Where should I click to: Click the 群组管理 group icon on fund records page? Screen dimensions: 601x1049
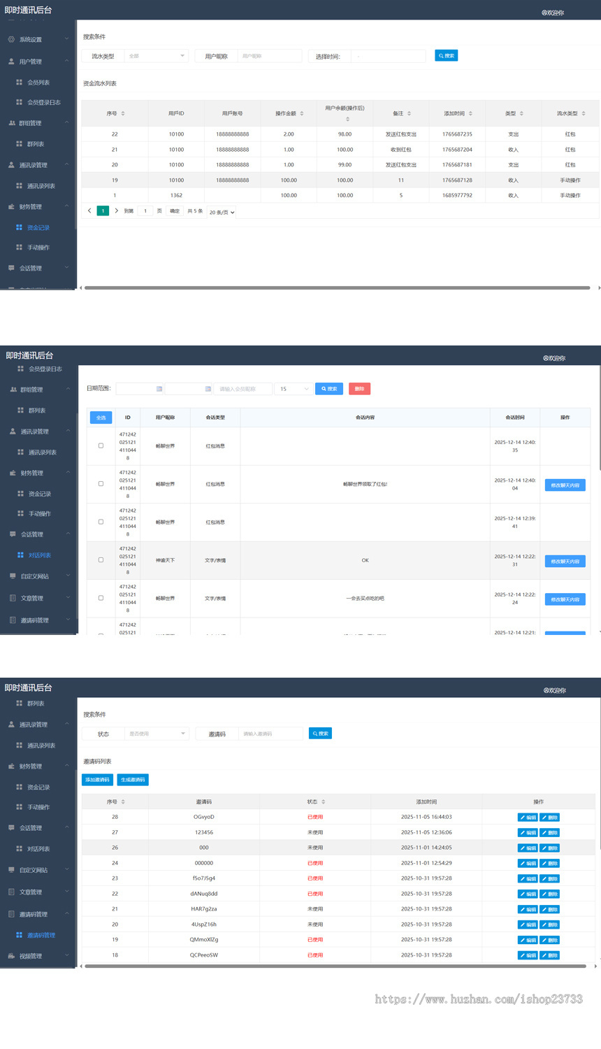[12, 123]
